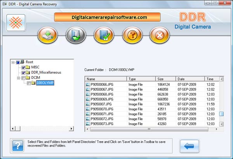Image resolution: width=233 pixels, height=159 pixels.
Task: Click tree panel horizontal scroll left arrow
Action: 13,129
